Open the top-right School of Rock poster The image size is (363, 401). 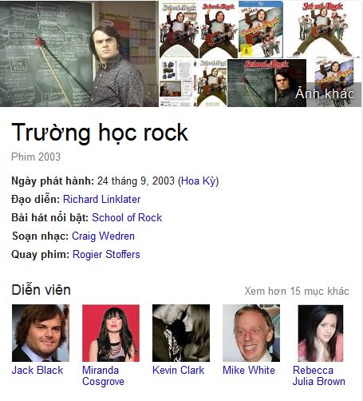pos(322,30)
